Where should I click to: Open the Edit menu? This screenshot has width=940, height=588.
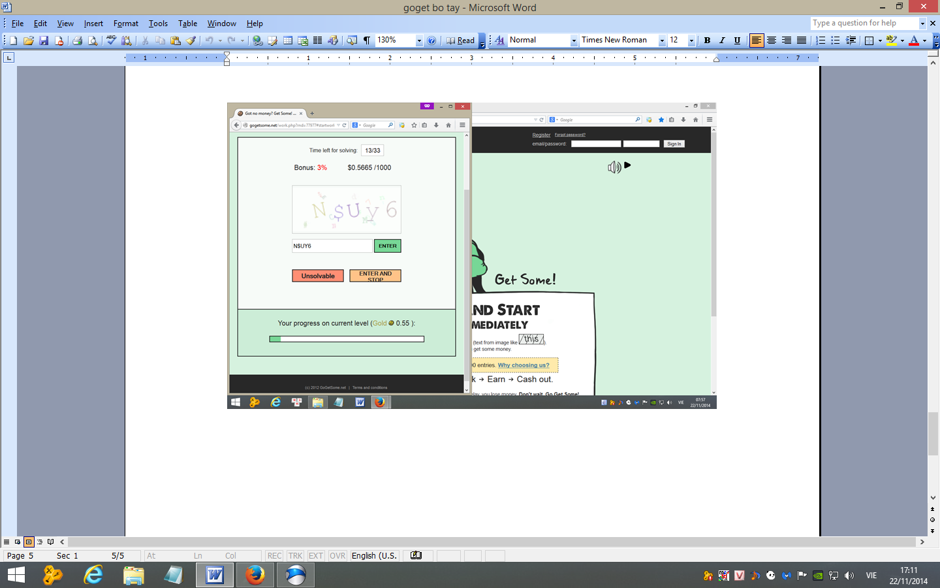pyautogui.click(x=40, y=24)
